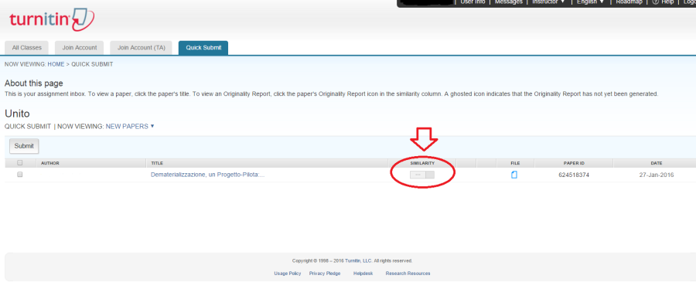Open the Instructor role dropdown
The height and width of the screenshot is (306, 696).
pyautogui.click(x=548, y=2)
